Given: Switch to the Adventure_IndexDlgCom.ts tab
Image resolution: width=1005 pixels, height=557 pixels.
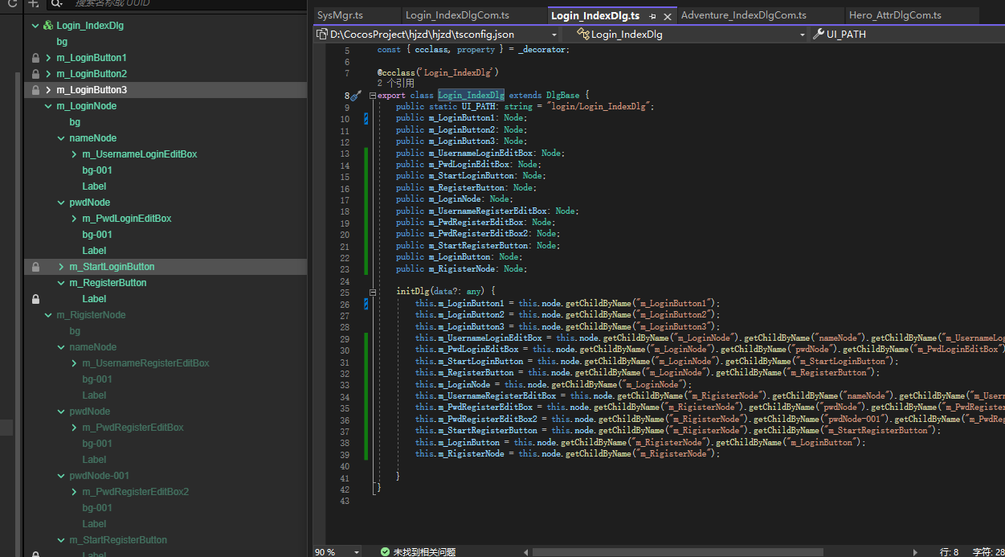Looking at the screenshot, I should coord(743,15).
